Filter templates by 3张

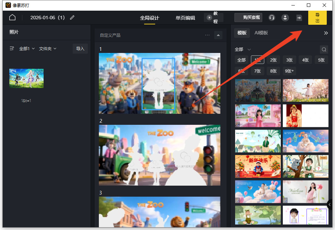pos(289,60)
